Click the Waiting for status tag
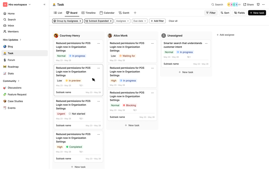269x169 pixels. pos(127,56)
